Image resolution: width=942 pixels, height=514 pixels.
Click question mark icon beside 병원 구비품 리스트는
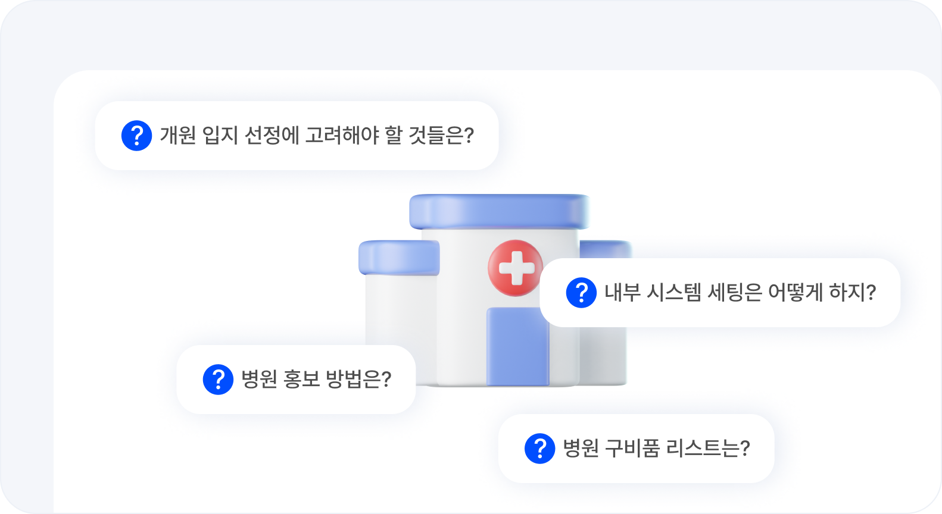coord(539,449)
